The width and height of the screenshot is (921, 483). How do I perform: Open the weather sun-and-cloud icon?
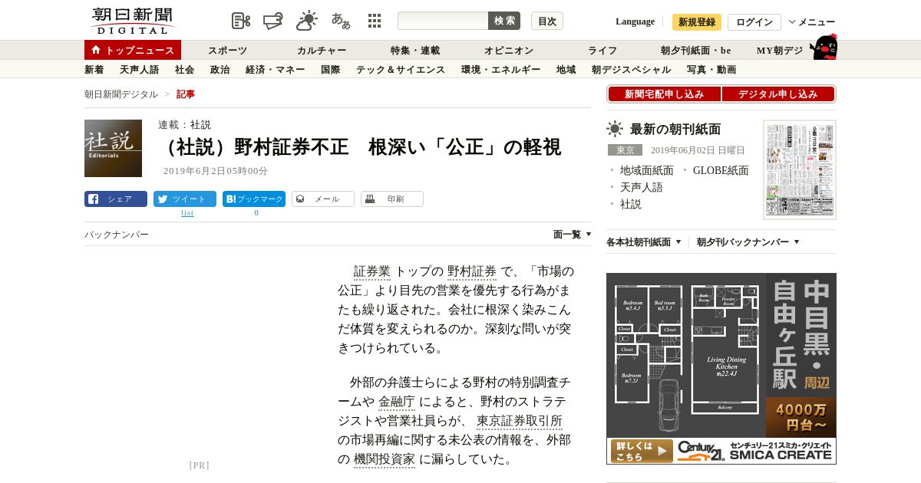[307, 21]
